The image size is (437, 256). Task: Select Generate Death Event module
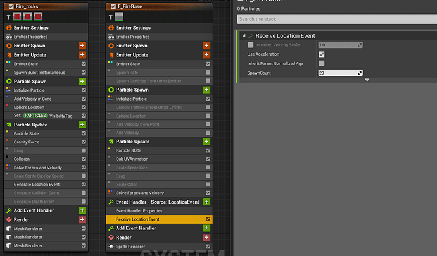tap(46, 202)
